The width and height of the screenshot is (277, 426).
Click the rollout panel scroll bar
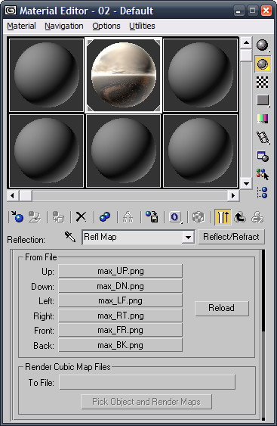click(263, 291)
